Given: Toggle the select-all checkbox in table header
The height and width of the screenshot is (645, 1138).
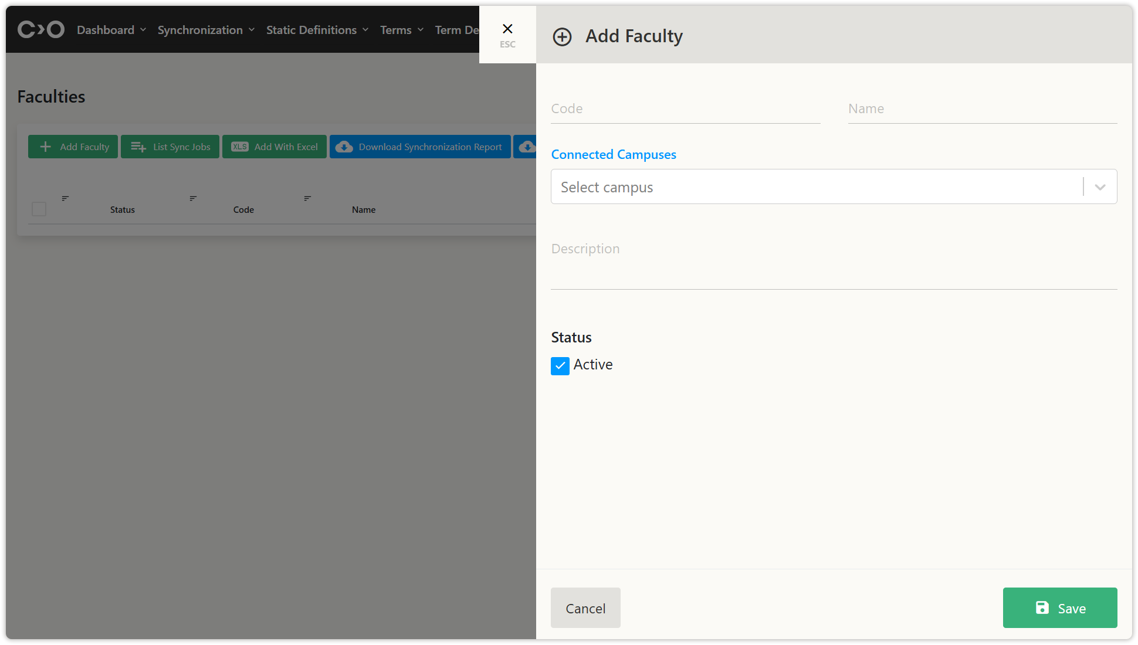Looking at the screenshot, I should click(39, 209).
